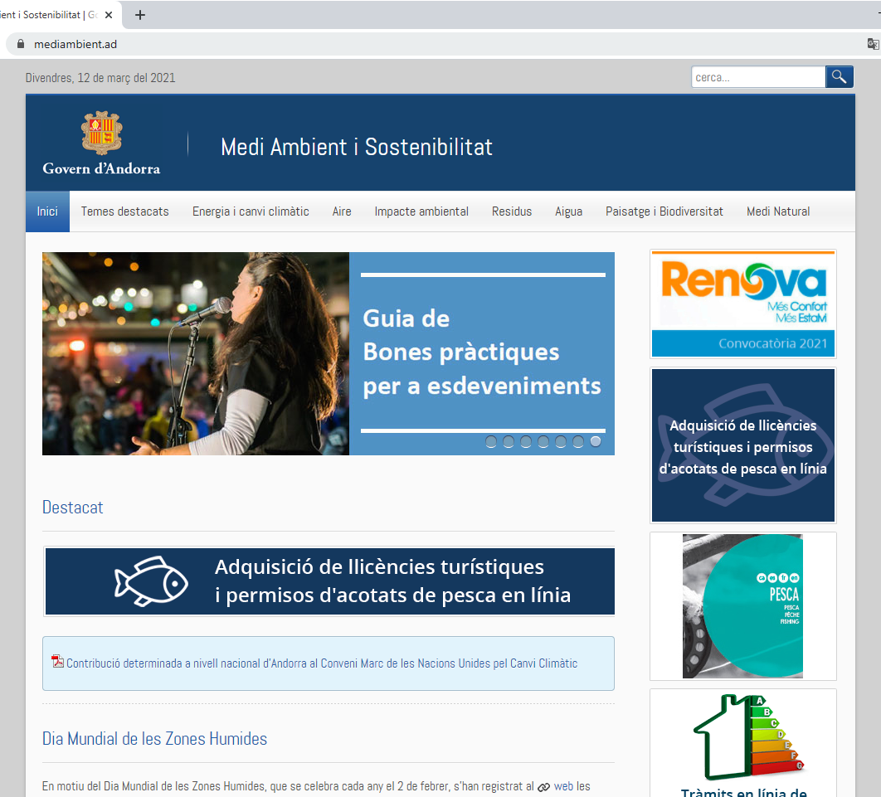
Task: Open the Residus menu item
Action: 511,211
